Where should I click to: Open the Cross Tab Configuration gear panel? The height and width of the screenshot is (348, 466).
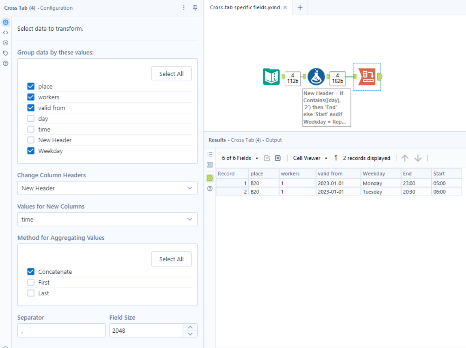tap(5, 22)
